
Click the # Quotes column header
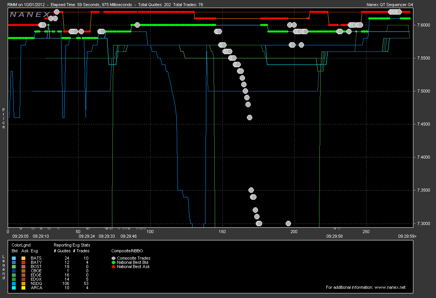click(x=62, y=251)
